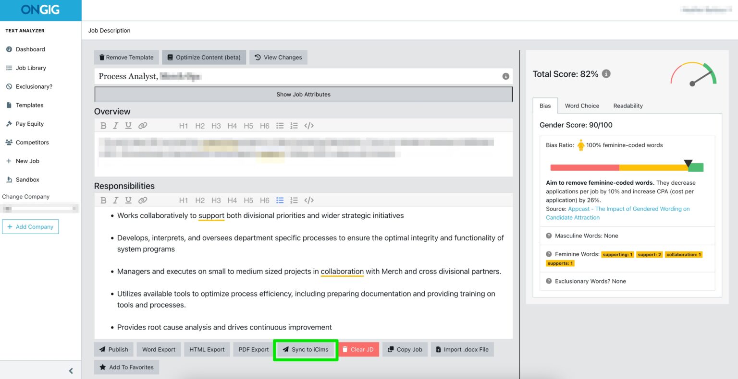Toggle underline formatting in the Overview editor

click(x=128, y=125)
